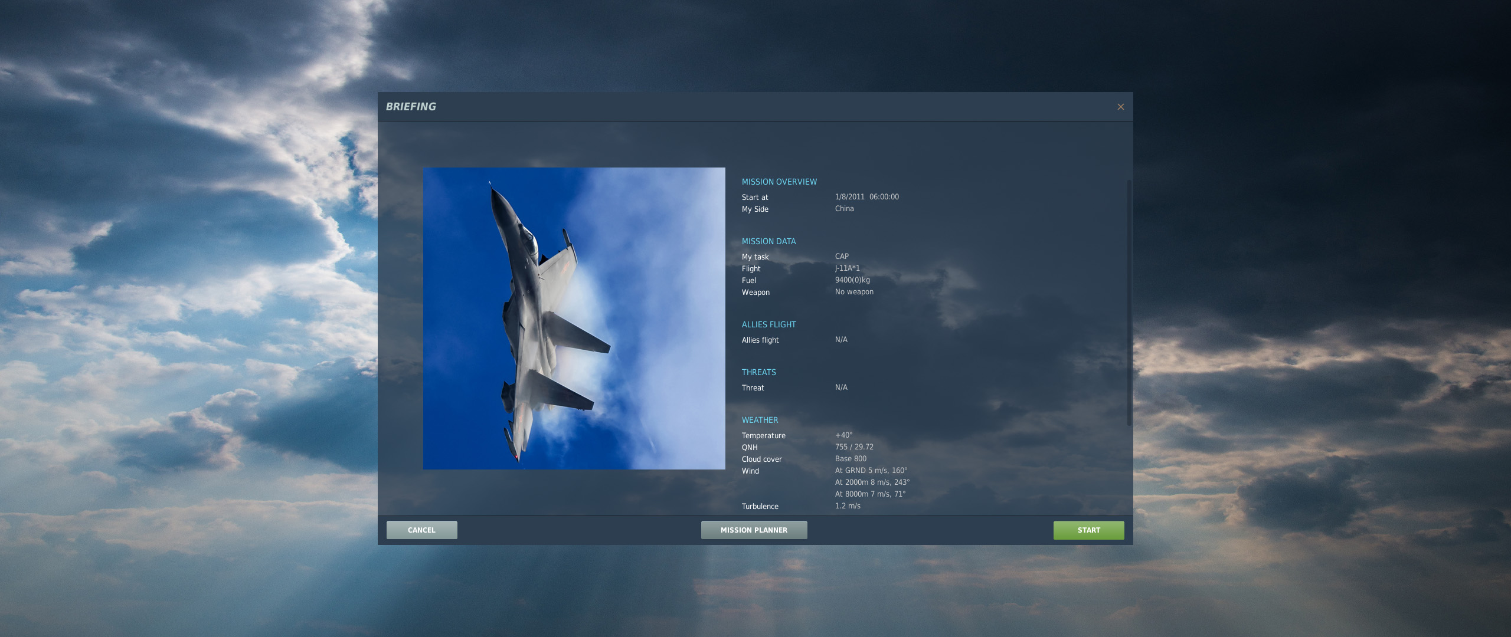Select the ALLIES FLIGHT heading
1511x637 pixels.
point(768,324)
